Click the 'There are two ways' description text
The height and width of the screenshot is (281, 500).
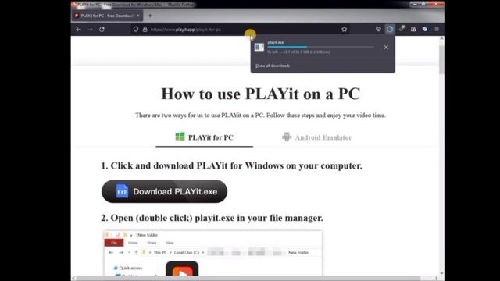pyautogui.click(x=260, y=116)
